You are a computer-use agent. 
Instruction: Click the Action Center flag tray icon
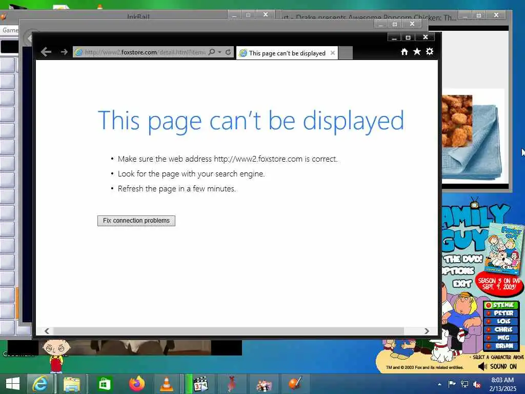(x=452, y=384)
